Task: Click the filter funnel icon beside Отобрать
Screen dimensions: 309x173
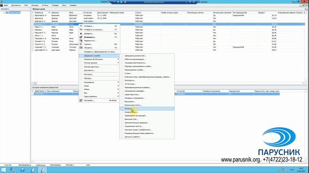Action: click(81, 26)
